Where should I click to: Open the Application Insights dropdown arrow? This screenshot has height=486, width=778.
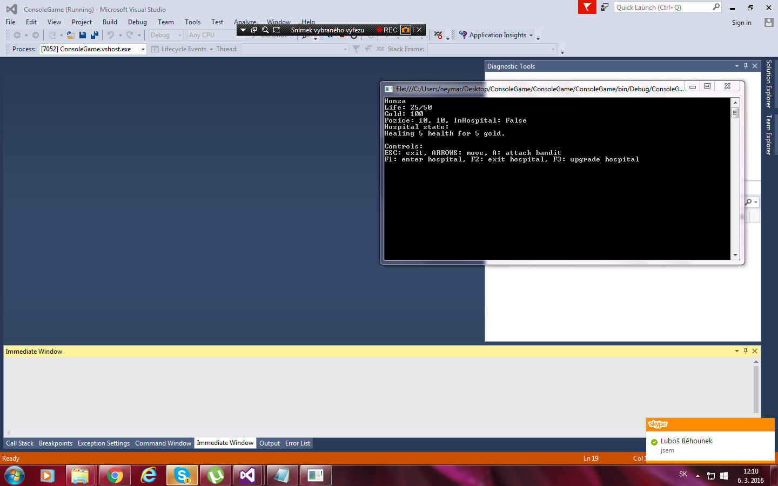pyautogui.click(x=531, y=36)
